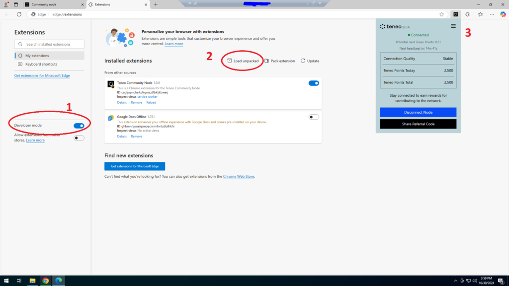This screenshot has height=286, width=509.
Task: Open a new tab with plus icon
Action: pyautogui.click(x=156, y=4)
